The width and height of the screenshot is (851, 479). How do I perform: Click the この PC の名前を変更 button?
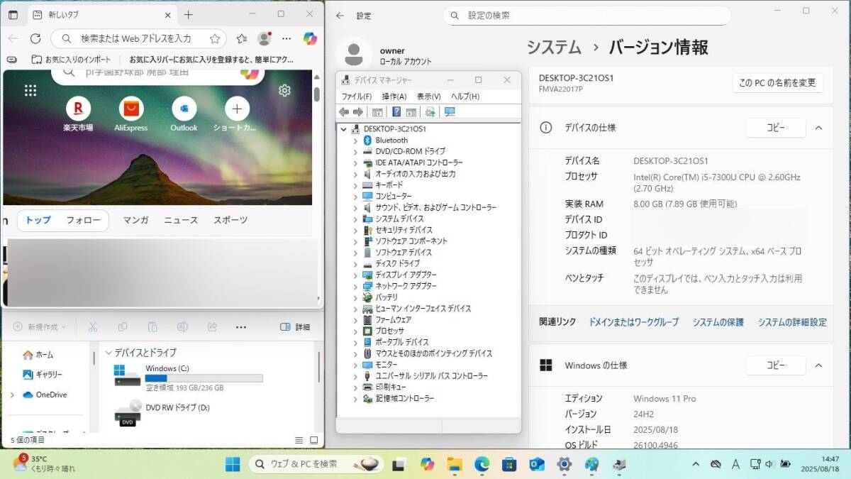tap(776, 83)
